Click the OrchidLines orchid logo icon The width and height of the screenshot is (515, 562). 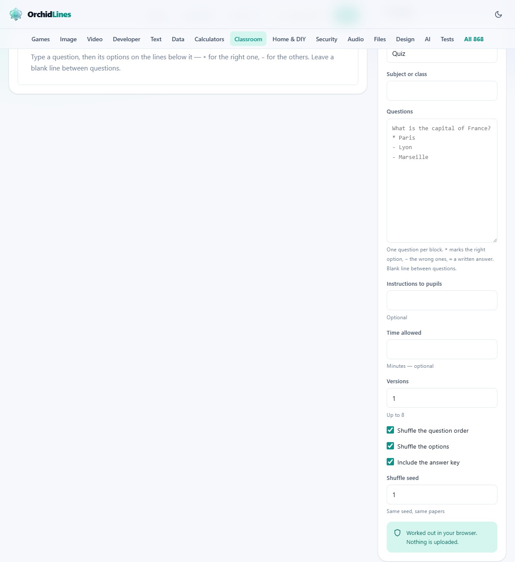(x=16, y=14)
